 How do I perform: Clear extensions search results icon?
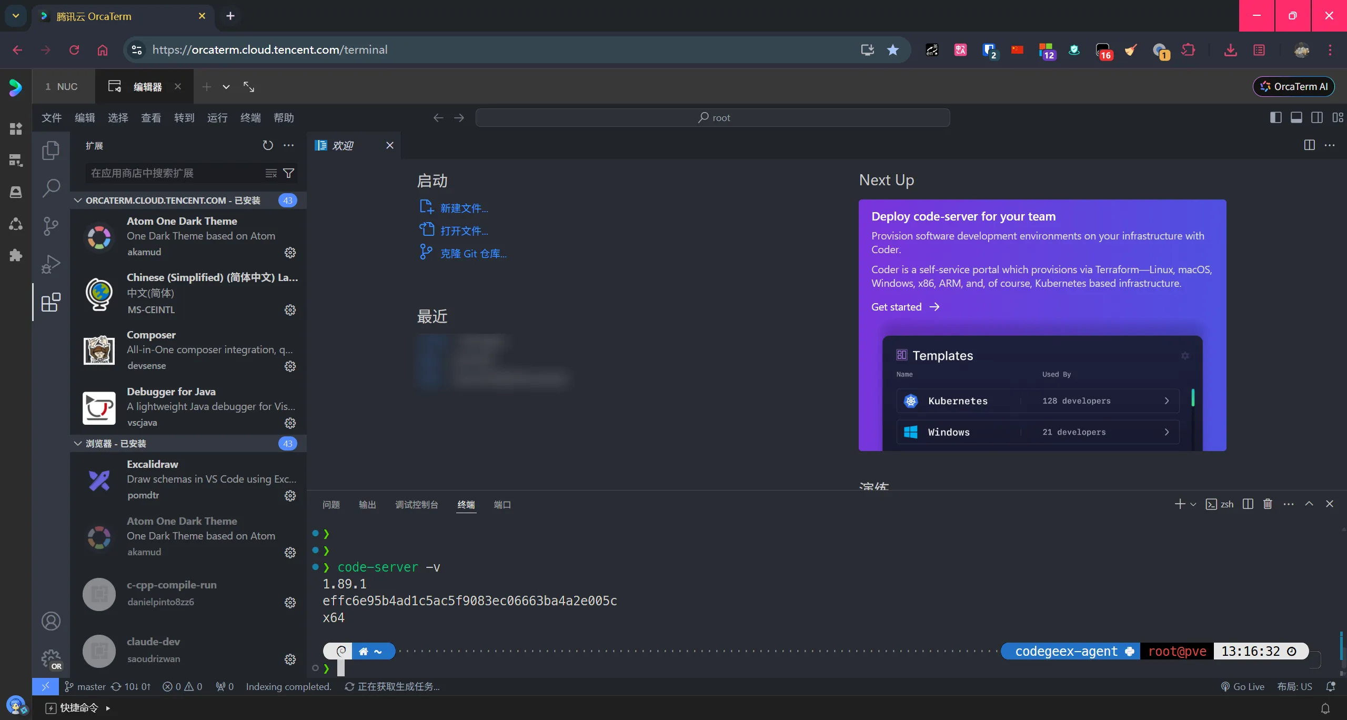click(271, 173)
